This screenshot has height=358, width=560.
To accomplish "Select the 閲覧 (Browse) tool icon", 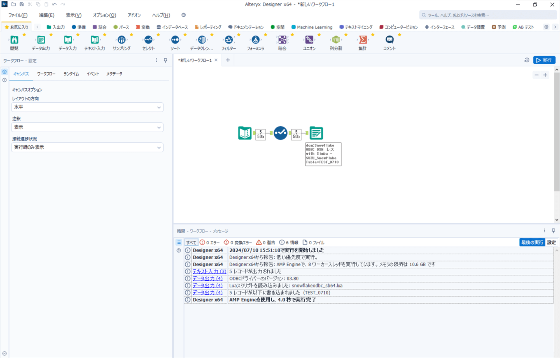I will coord(14,40).
